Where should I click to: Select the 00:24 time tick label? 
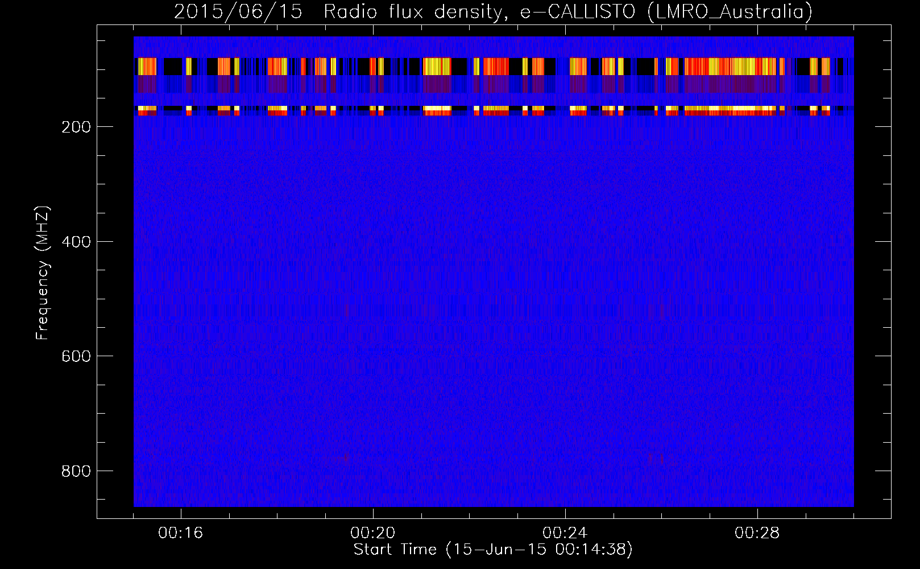pyautogui.click(x=565, y=533)
